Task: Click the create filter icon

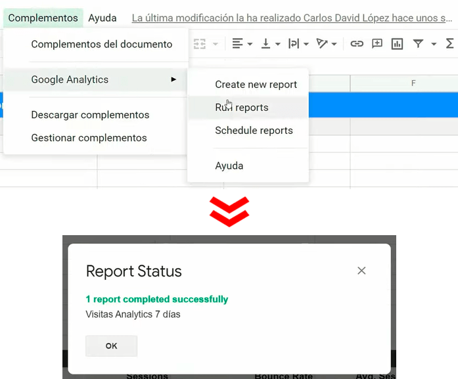Action: click(418, 44)
